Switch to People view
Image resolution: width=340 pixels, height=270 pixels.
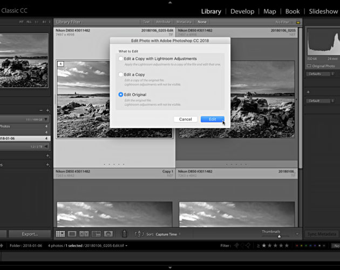(108, 234)
